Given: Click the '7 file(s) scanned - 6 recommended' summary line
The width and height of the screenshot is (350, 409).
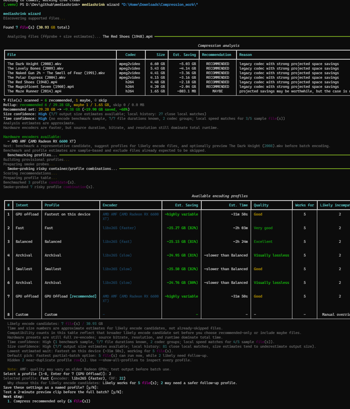Looking at the screenshot, I should click(x=55, y=100).
